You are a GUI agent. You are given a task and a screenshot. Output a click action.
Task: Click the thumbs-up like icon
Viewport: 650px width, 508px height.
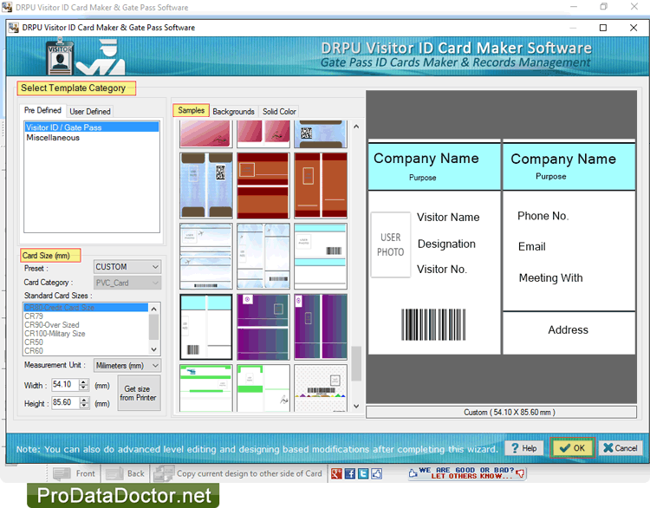tap(376, 473)
